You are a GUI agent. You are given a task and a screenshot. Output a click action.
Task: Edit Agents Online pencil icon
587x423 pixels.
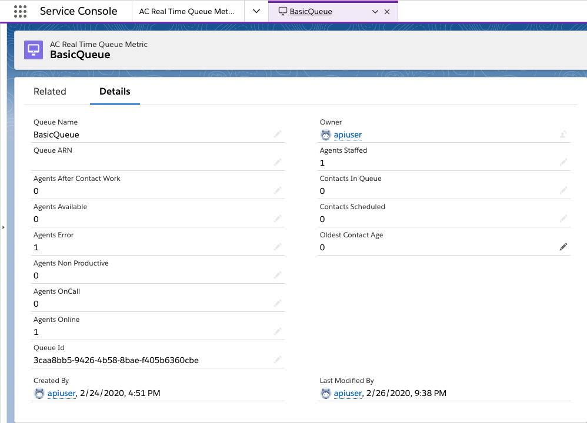click(278, 331)
